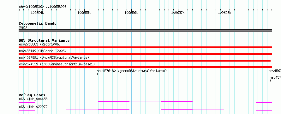Image resolution: width=281 pixels, height=114 pixels.
Task: Click the left arrowhead of the ruler
Action: [x=20, y=10]
